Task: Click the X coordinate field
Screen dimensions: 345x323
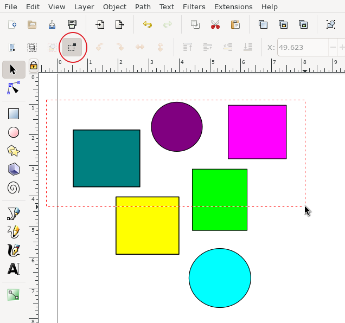Action: (303, 47)
